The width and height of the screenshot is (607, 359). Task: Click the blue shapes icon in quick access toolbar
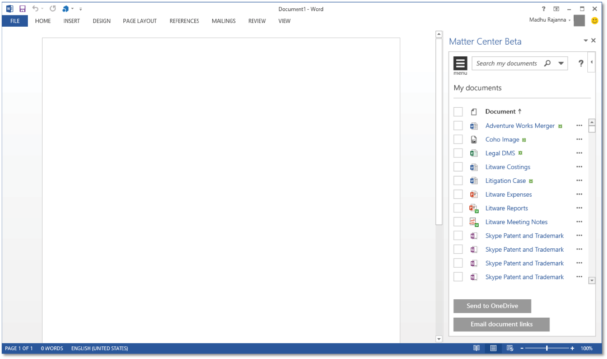(x=65, y=9)
